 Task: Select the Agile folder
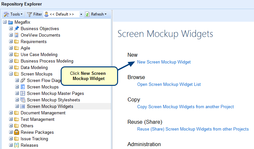(25, 48)
